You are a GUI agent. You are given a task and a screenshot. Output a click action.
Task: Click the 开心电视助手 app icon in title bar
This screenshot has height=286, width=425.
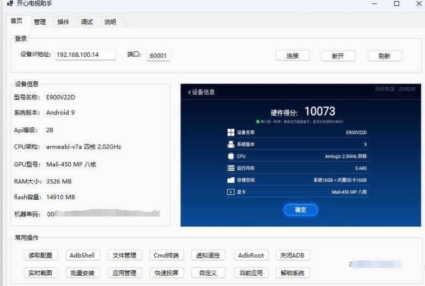10,3
